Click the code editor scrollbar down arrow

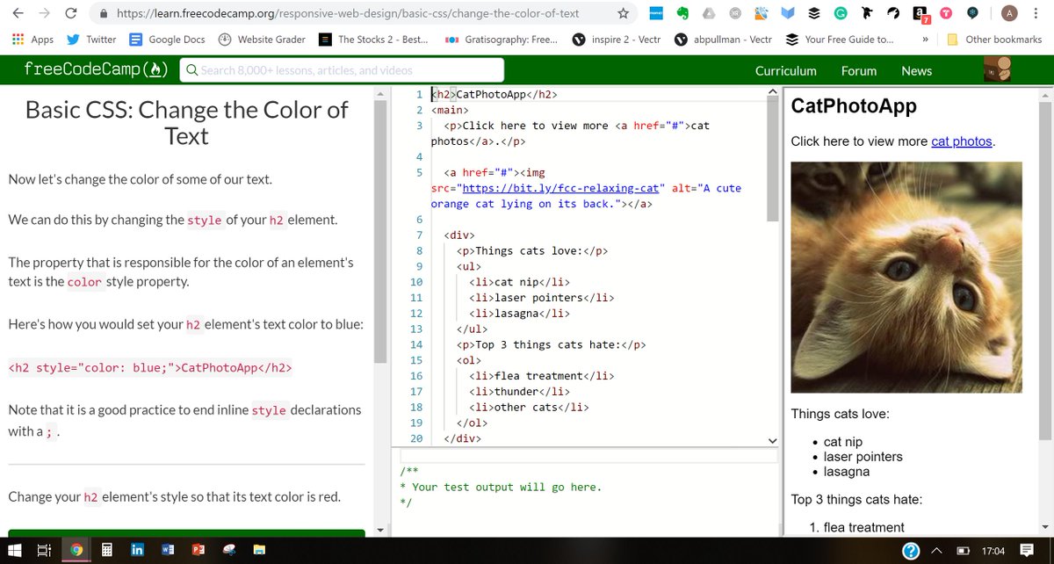(x=772, y=440)
